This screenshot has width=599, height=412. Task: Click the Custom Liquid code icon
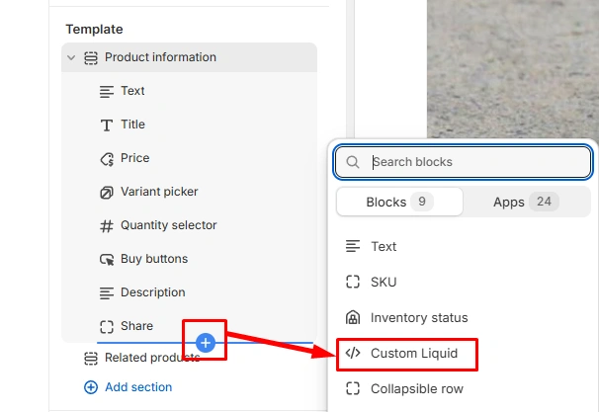tap(353, 353)
